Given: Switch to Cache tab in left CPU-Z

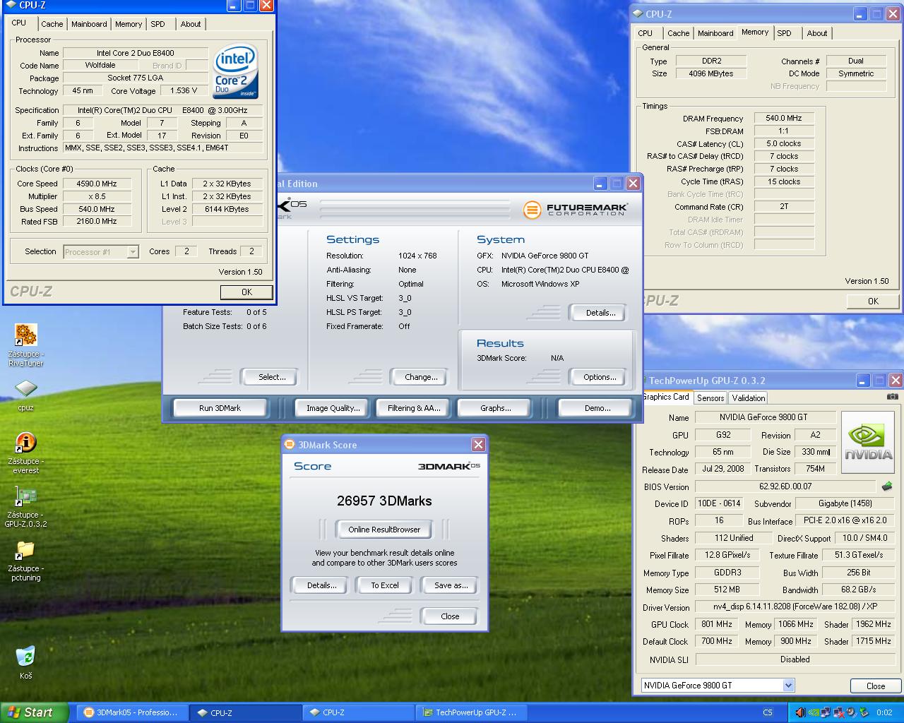Looking at the screenshot, I should [x=52, y=24].
